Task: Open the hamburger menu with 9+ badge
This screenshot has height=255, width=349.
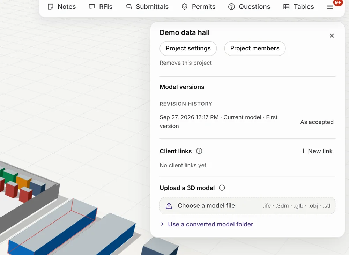Action: (330, 7)
